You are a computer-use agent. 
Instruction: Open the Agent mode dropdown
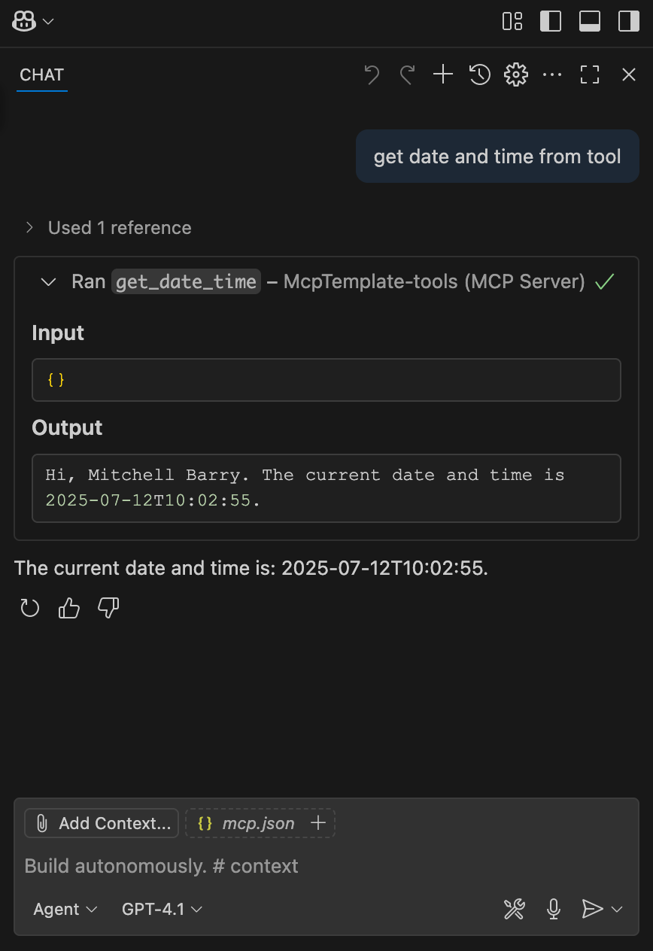[x=65, y=909]
